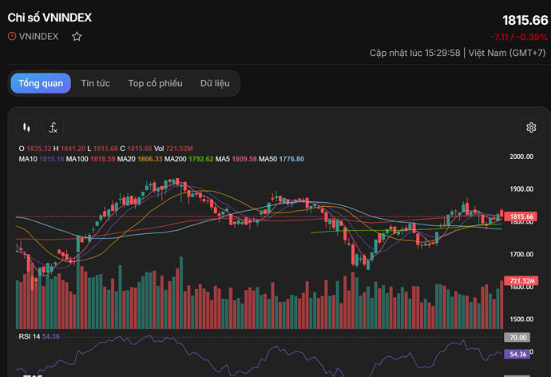551x377 pixels.
Task: Click the MA100 1818.59 legend value
Action: [x=91, y=159]
